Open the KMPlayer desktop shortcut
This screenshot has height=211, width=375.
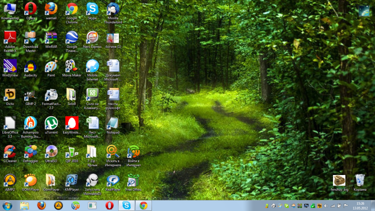72,180
